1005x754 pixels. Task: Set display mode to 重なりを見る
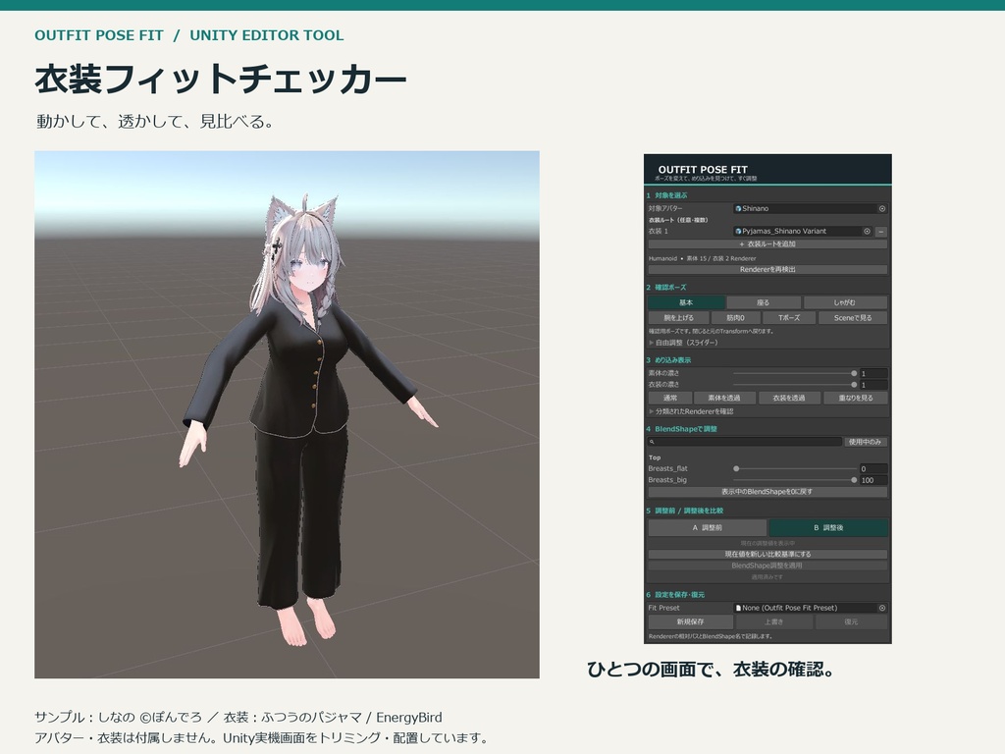856,399
